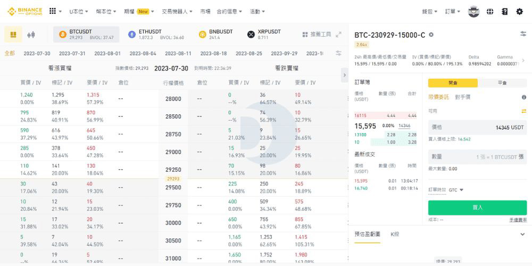
Task: Click the XRP icon on the XRPUSDT tab
Action: (x=251, y=34)
